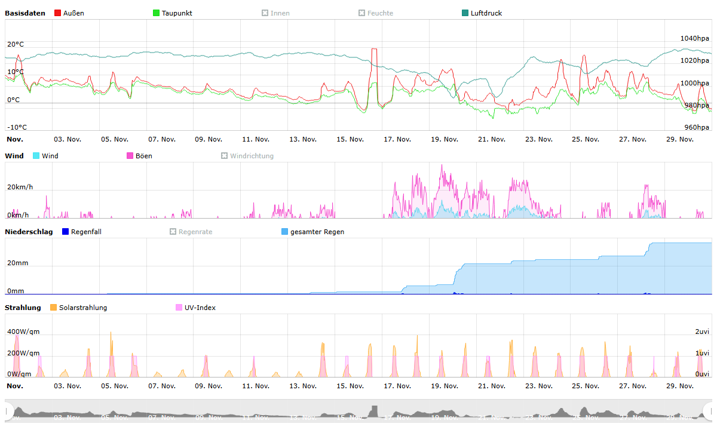
Task: Click the gesamter Regen legend icon
Action: click(285, 232)
